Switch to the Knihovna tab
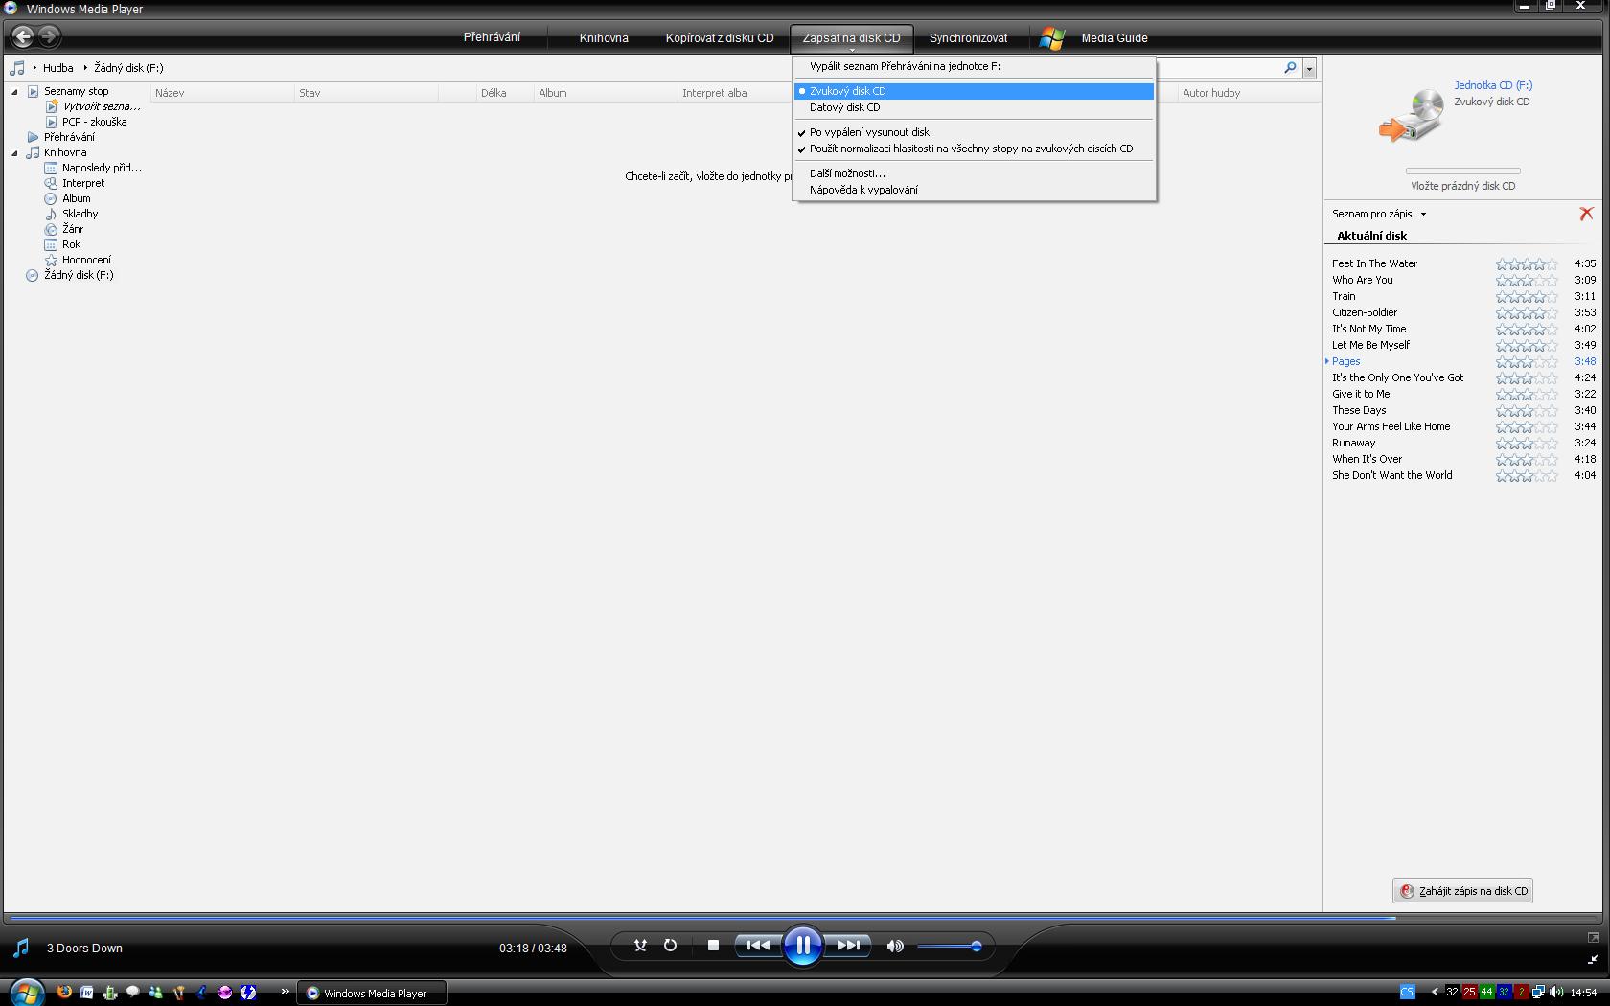1610x1006 pixels. click(604, 38)
